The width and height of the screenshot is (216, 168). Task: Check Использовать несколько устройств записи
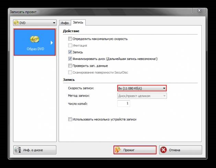[x=70, y=119]
